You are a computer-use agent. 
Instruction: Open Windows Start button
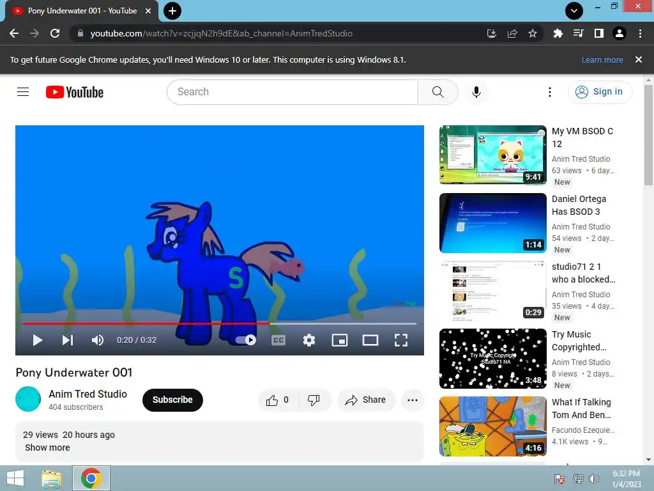tap(15, 478)
